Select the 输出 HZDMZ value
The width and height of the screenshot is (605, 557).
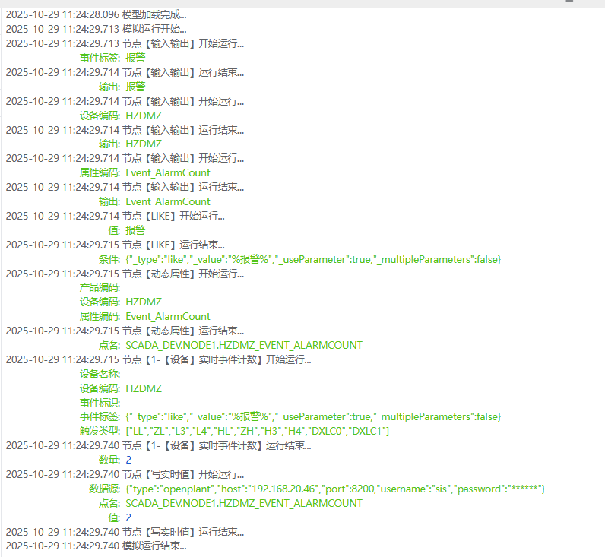point(143,144)
